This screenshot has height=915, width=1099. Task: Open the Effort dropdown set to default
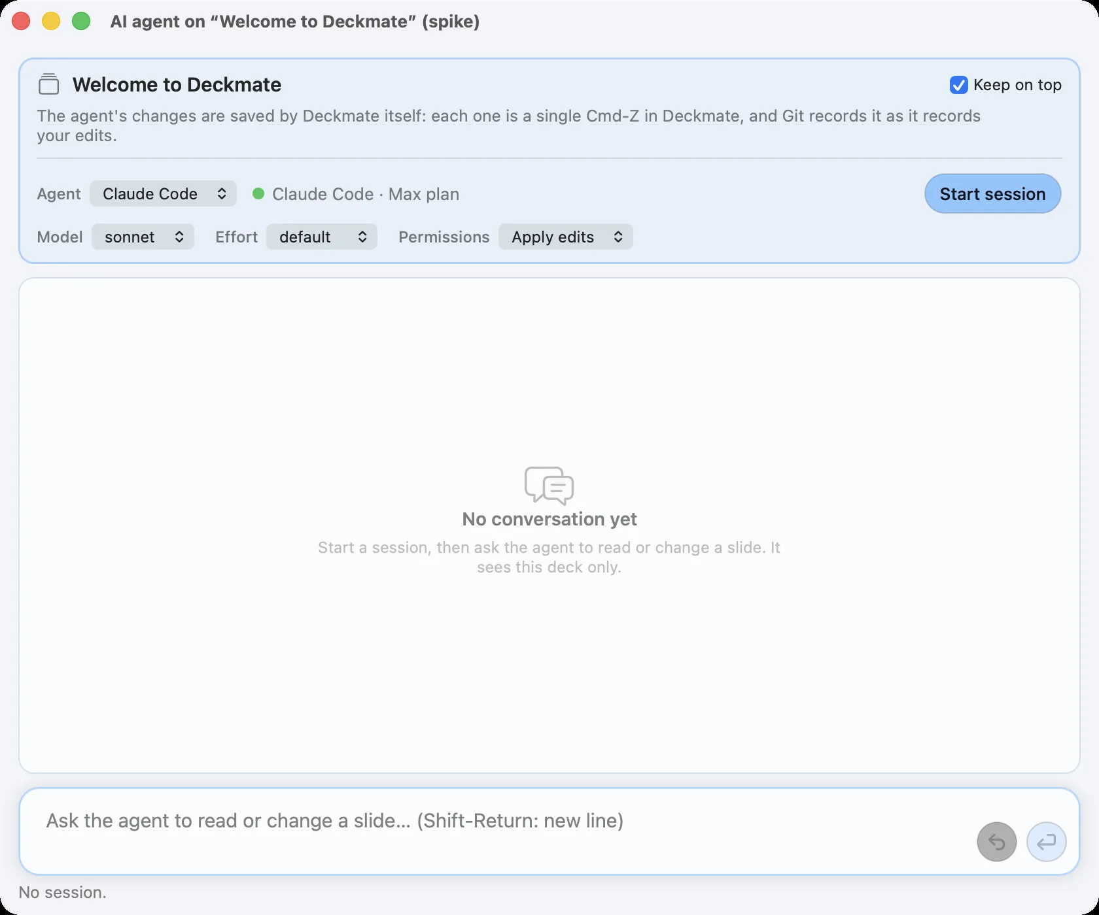click(x=322, y=237)
